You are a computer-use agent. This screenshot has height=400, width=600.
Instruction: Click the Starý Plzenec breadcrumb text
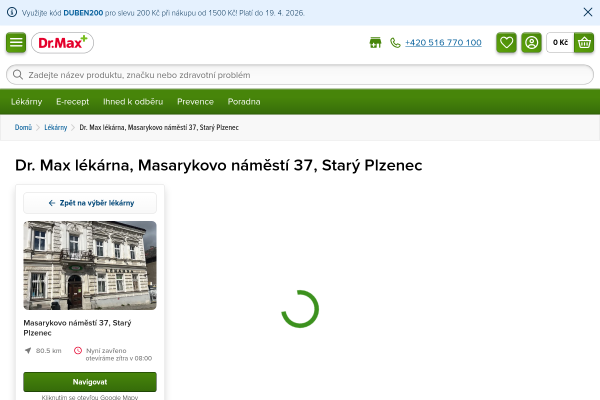tap(159, 127)
